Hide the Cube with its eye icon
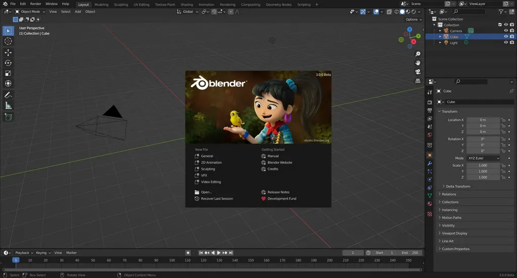517x278 pixels. (506, 37)
